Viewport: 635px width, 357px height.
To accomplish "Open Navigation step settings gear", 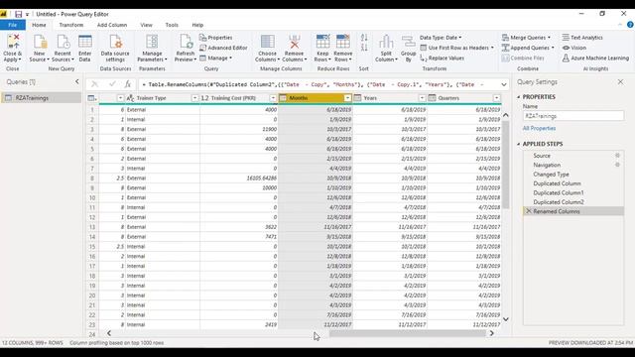I will coord(617,165).
